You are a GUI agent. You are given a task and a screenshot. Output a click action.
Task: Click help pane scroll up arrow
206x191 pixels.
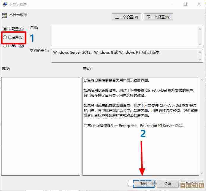(202, 79)
